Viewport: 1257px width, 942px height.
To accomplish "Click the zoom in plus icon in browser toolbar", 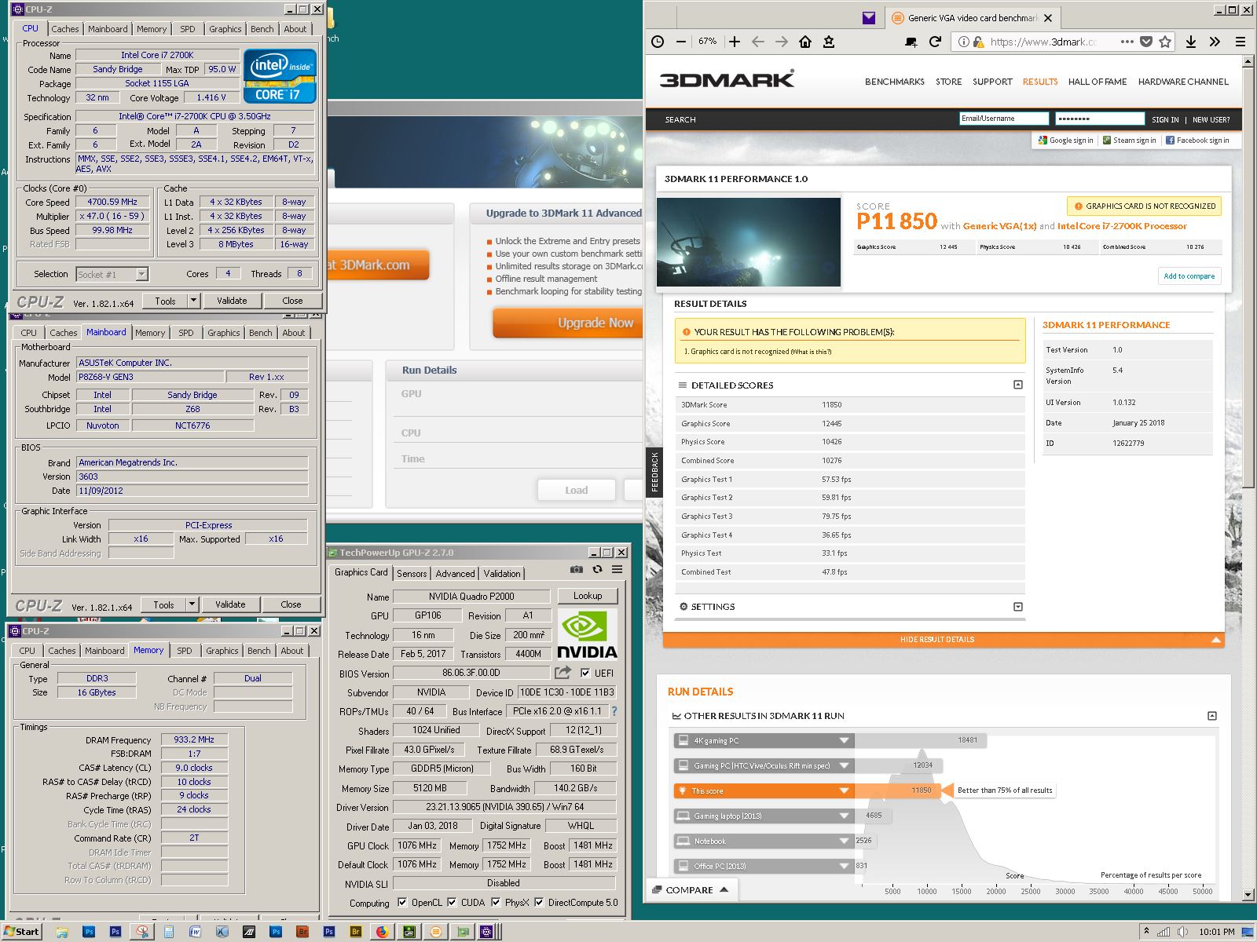I will click(x=735, y=42).
